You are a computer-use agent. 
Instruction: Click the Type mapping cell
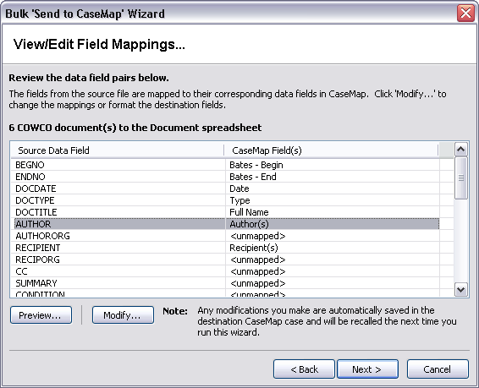point(333,200)
